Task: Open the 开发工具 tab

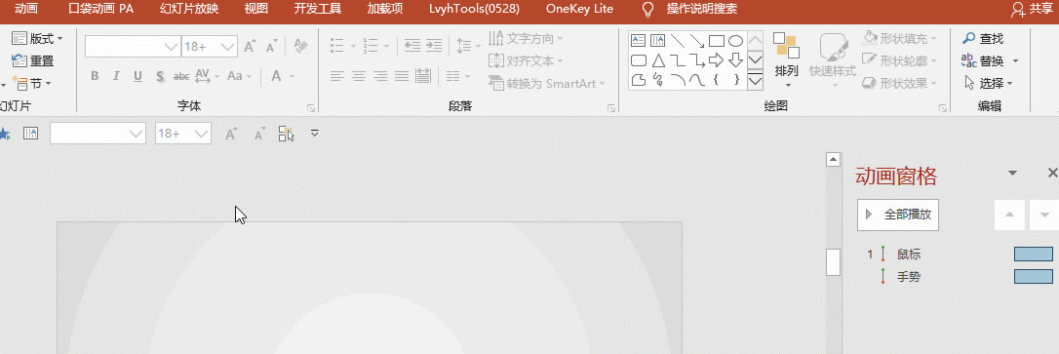Action: [318, 10]
